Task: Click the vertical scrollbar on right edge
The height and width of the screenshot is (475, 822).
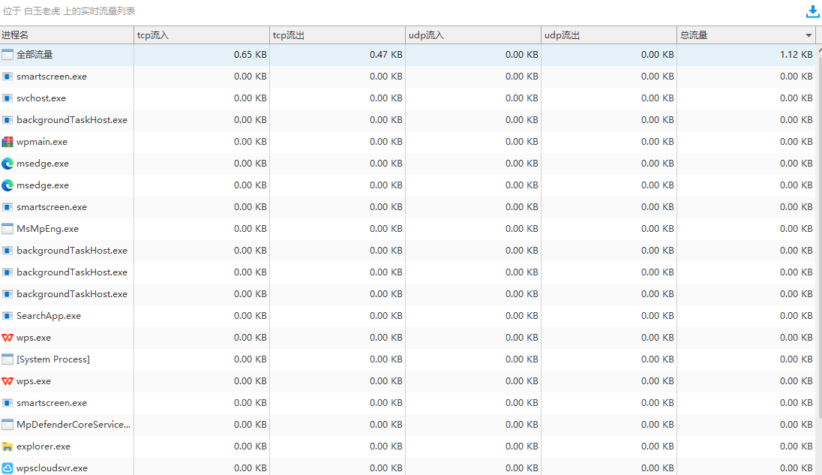Action: (818, 225)
